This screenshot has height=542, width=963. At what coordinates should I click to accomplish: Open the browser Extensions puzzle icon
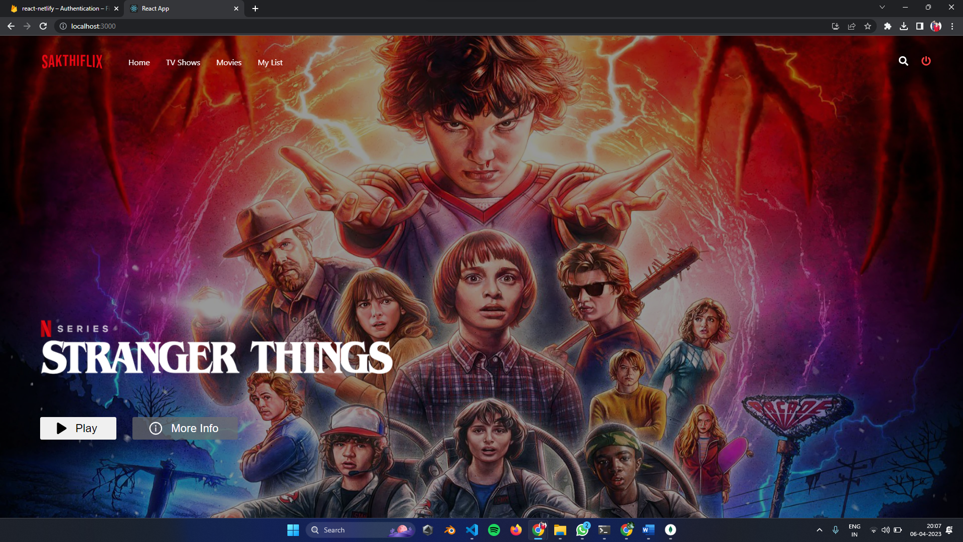[x=888, y=26]
